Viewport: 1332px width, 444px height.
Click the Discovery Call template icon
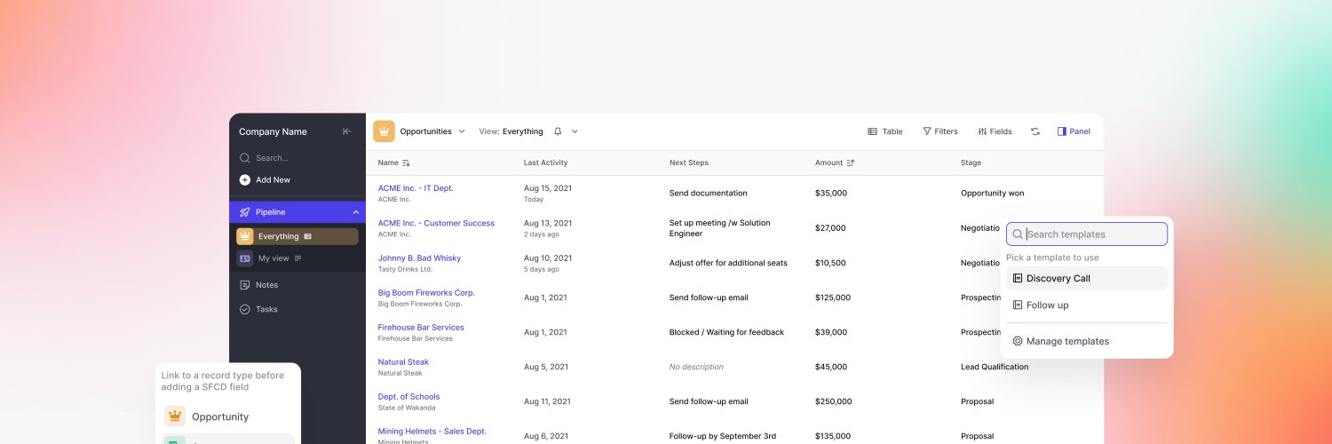(1018, 278)
